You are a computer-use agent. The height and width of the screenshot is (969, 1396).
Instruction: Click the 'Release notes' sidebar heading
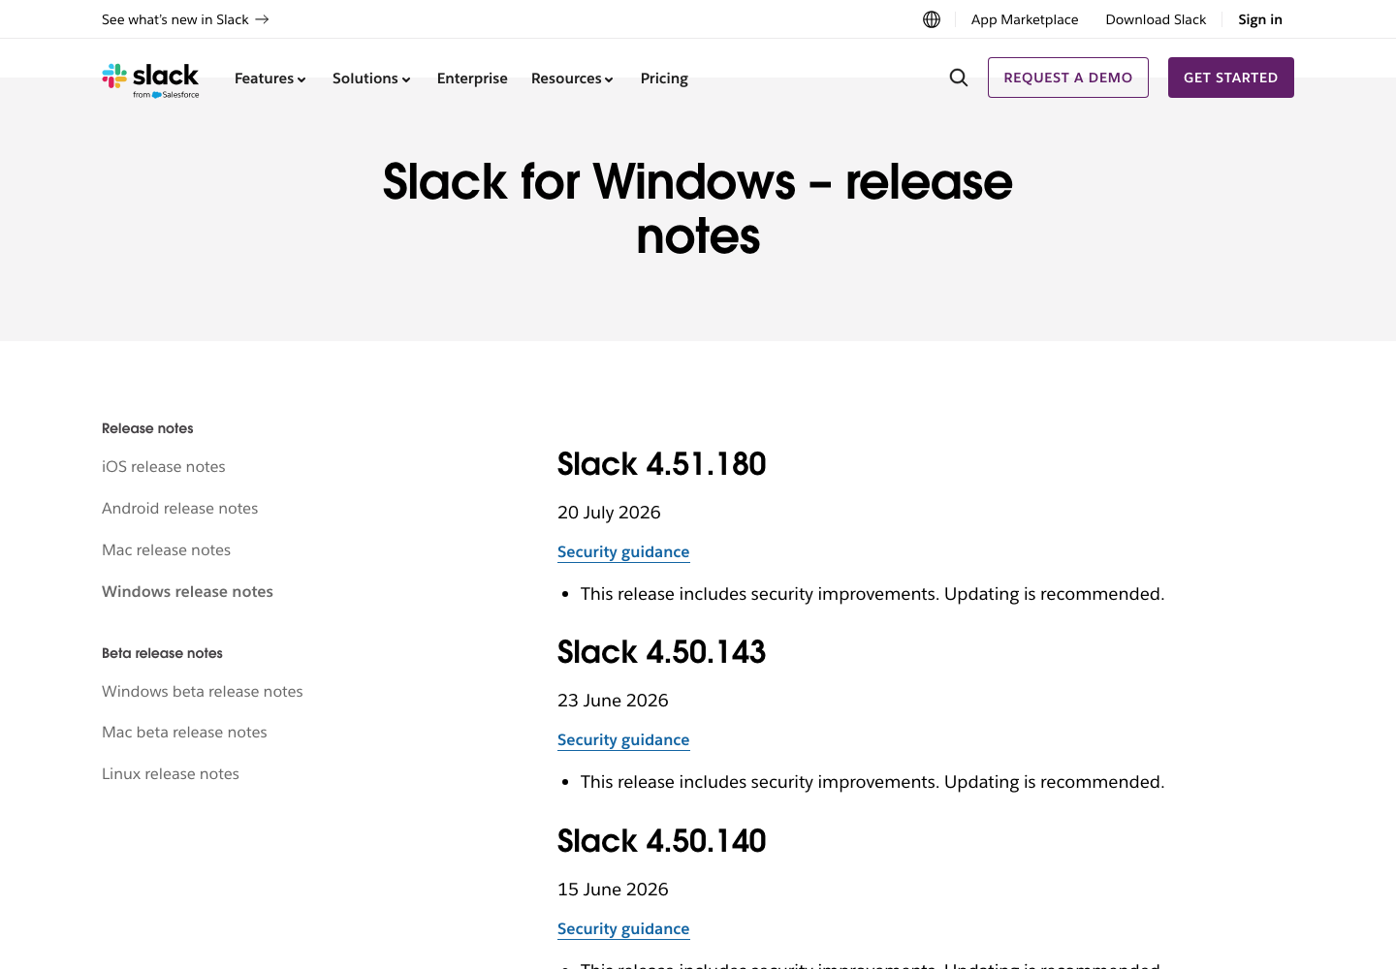pos(147,428)
